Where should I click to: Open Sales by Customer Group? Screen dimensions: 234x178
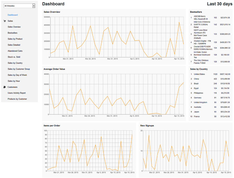[x=19, y=69]
